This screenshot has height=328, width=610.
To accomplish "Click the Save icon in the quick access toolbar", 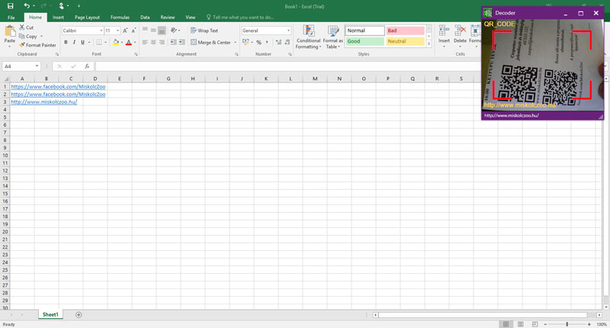I will (10, 6).
